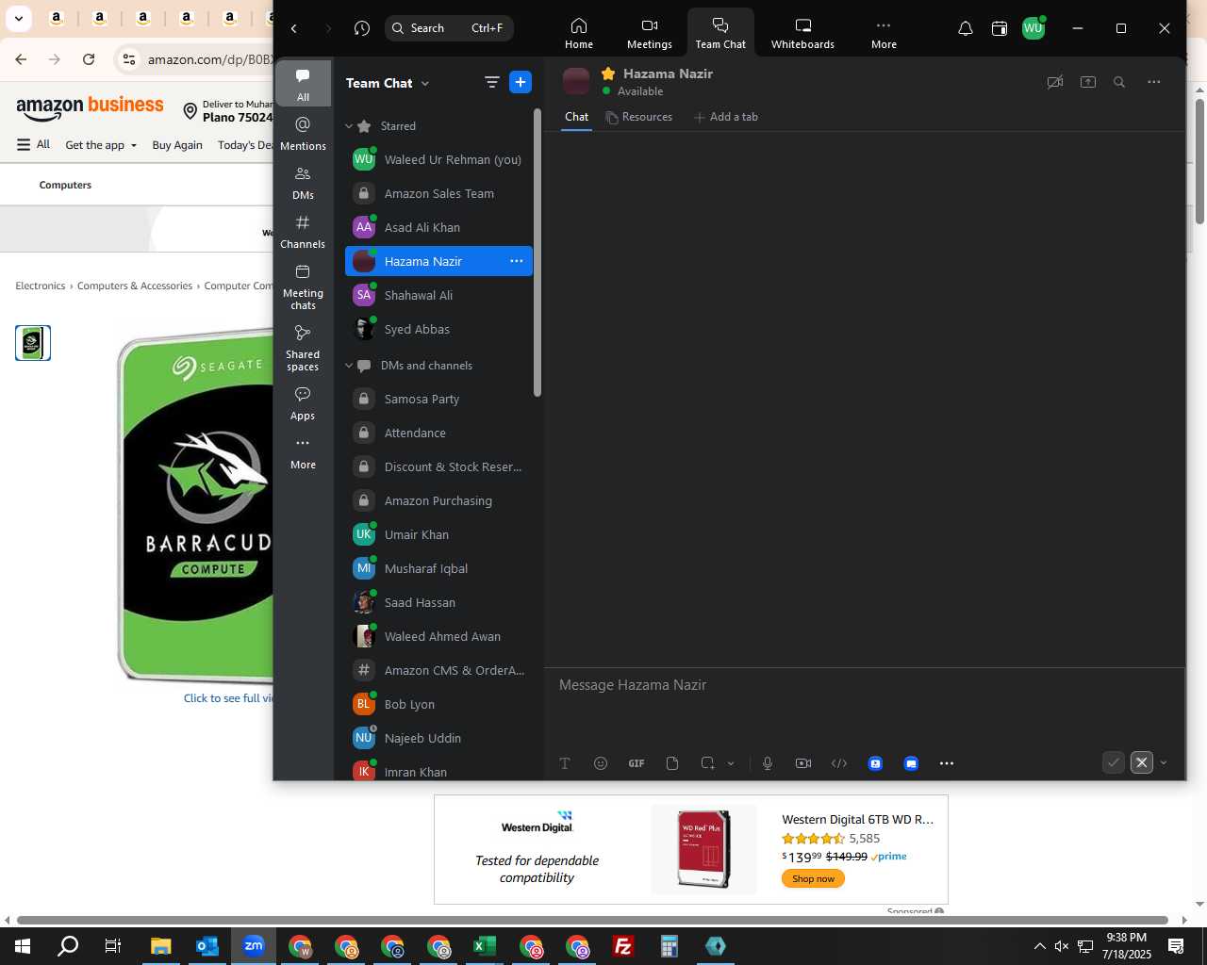1207x965 pixels.
Task: Click the chat list scrollbar
Action: click(x=537, y=253)
